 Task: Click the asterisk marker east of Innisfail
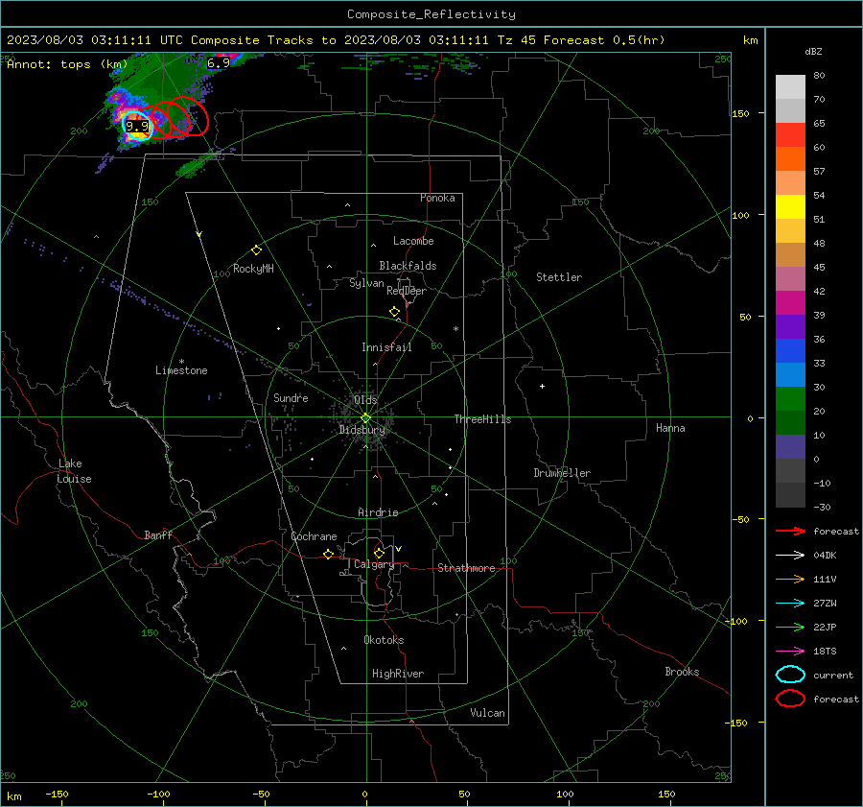455,329
